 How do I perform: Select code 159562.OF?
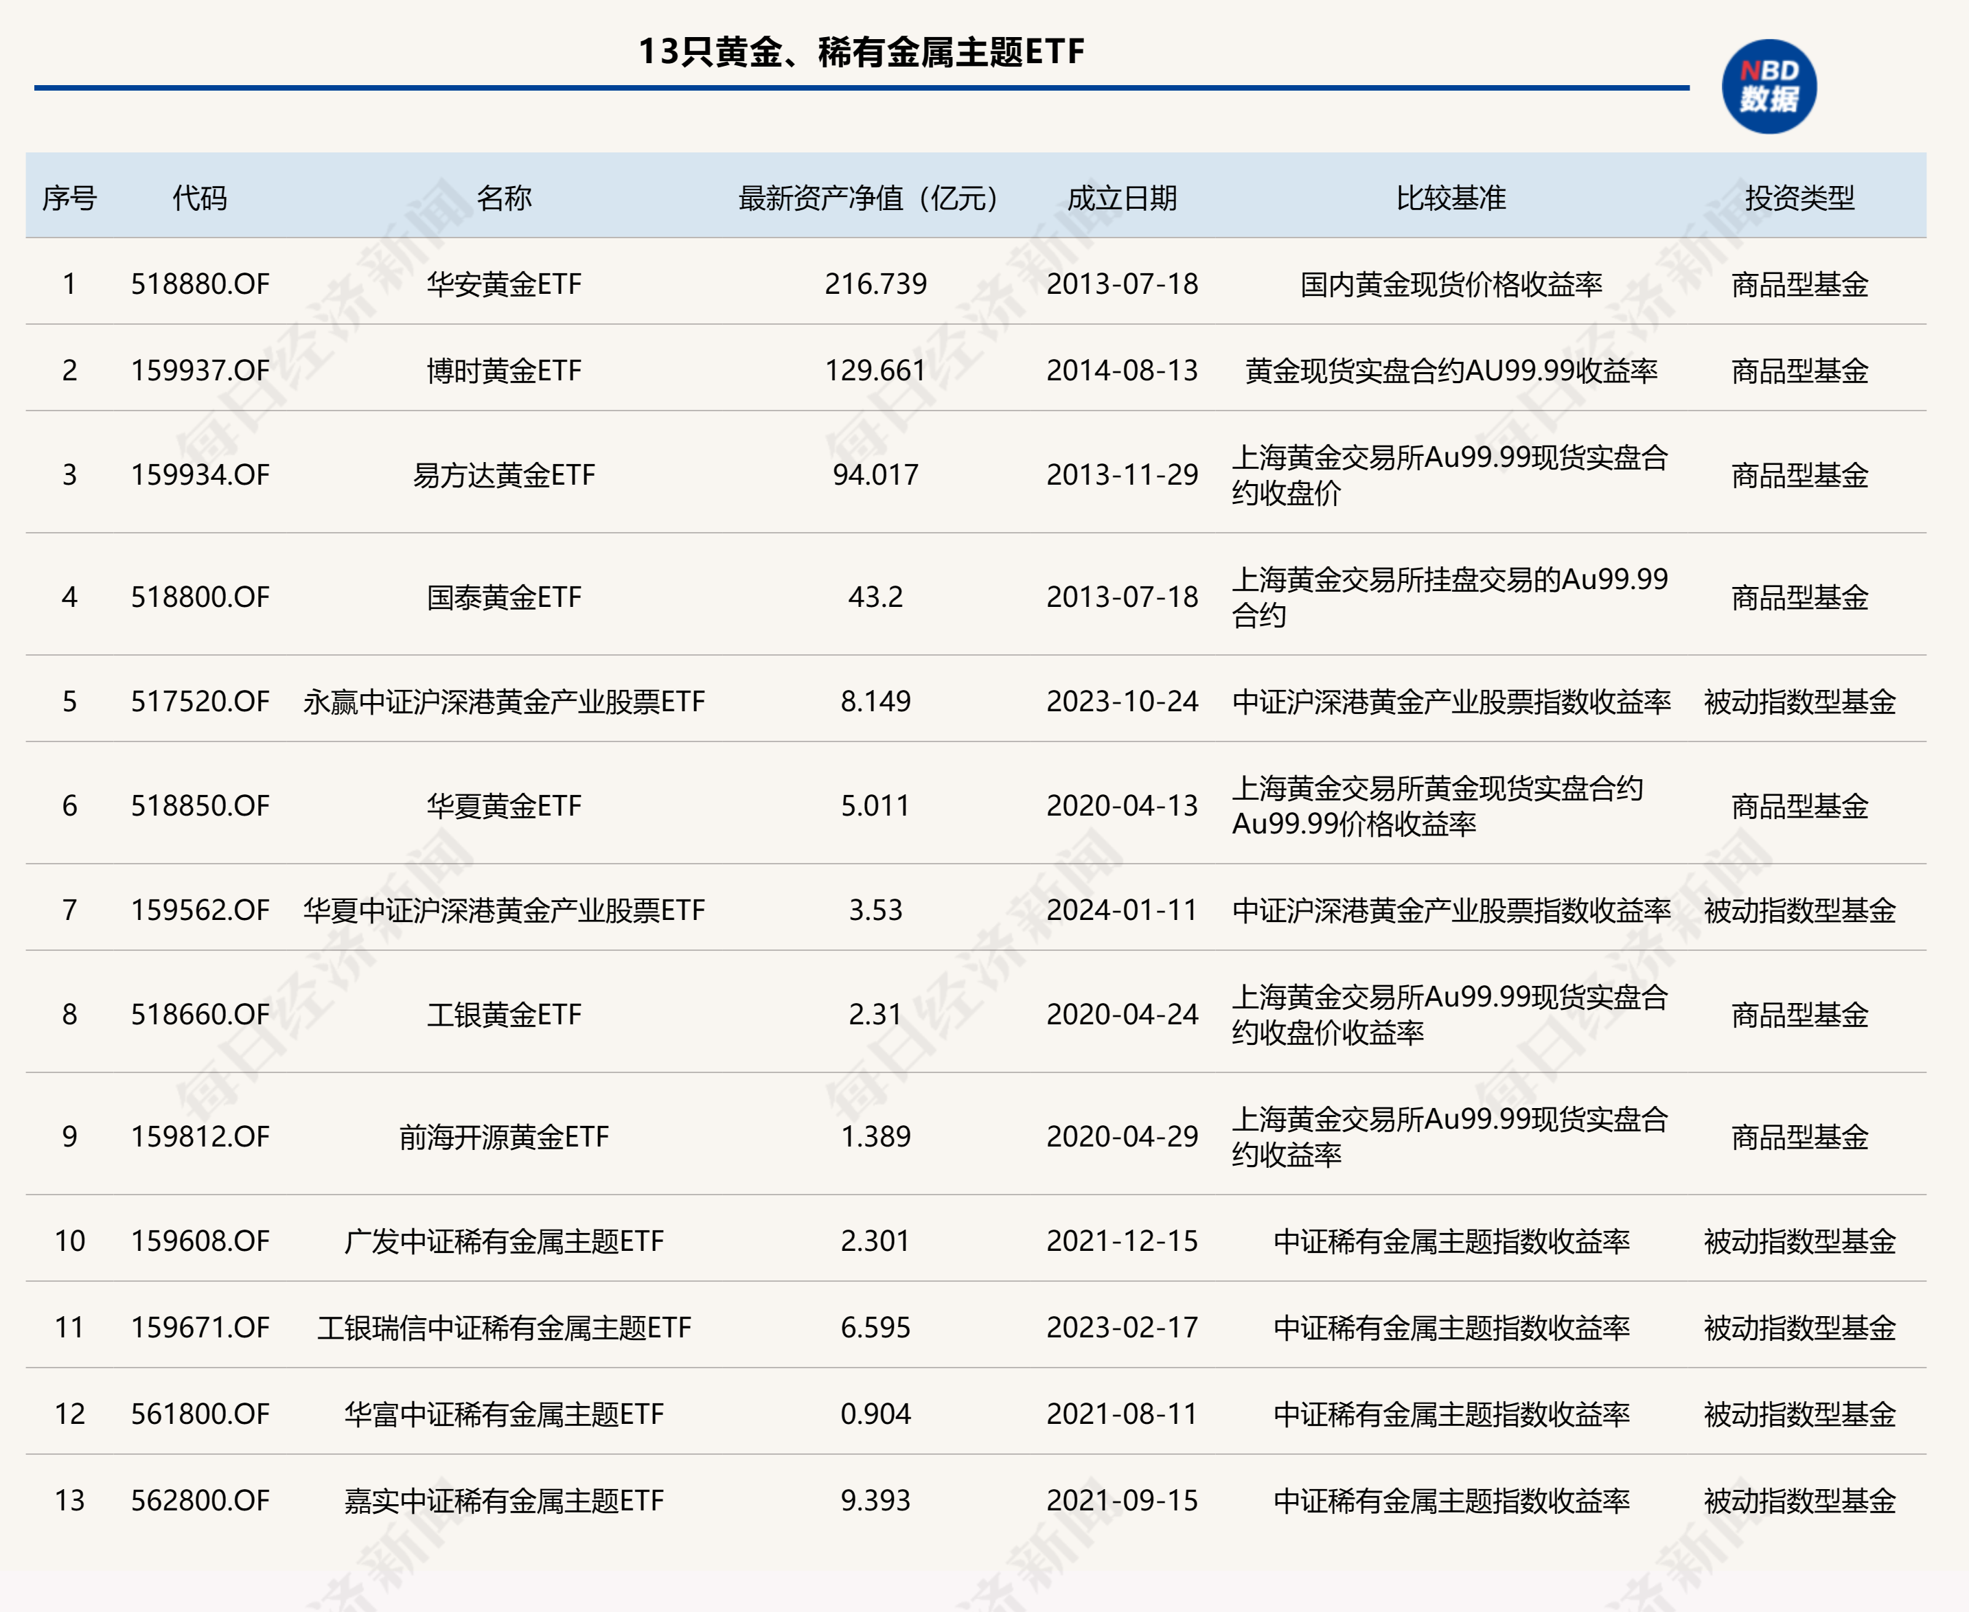click(x=200, y=910)
